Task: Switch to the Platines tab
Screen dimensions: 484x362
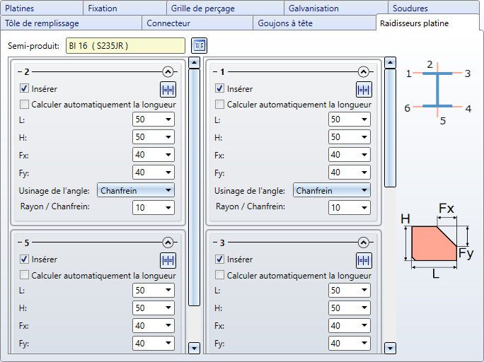Action: 42,8
